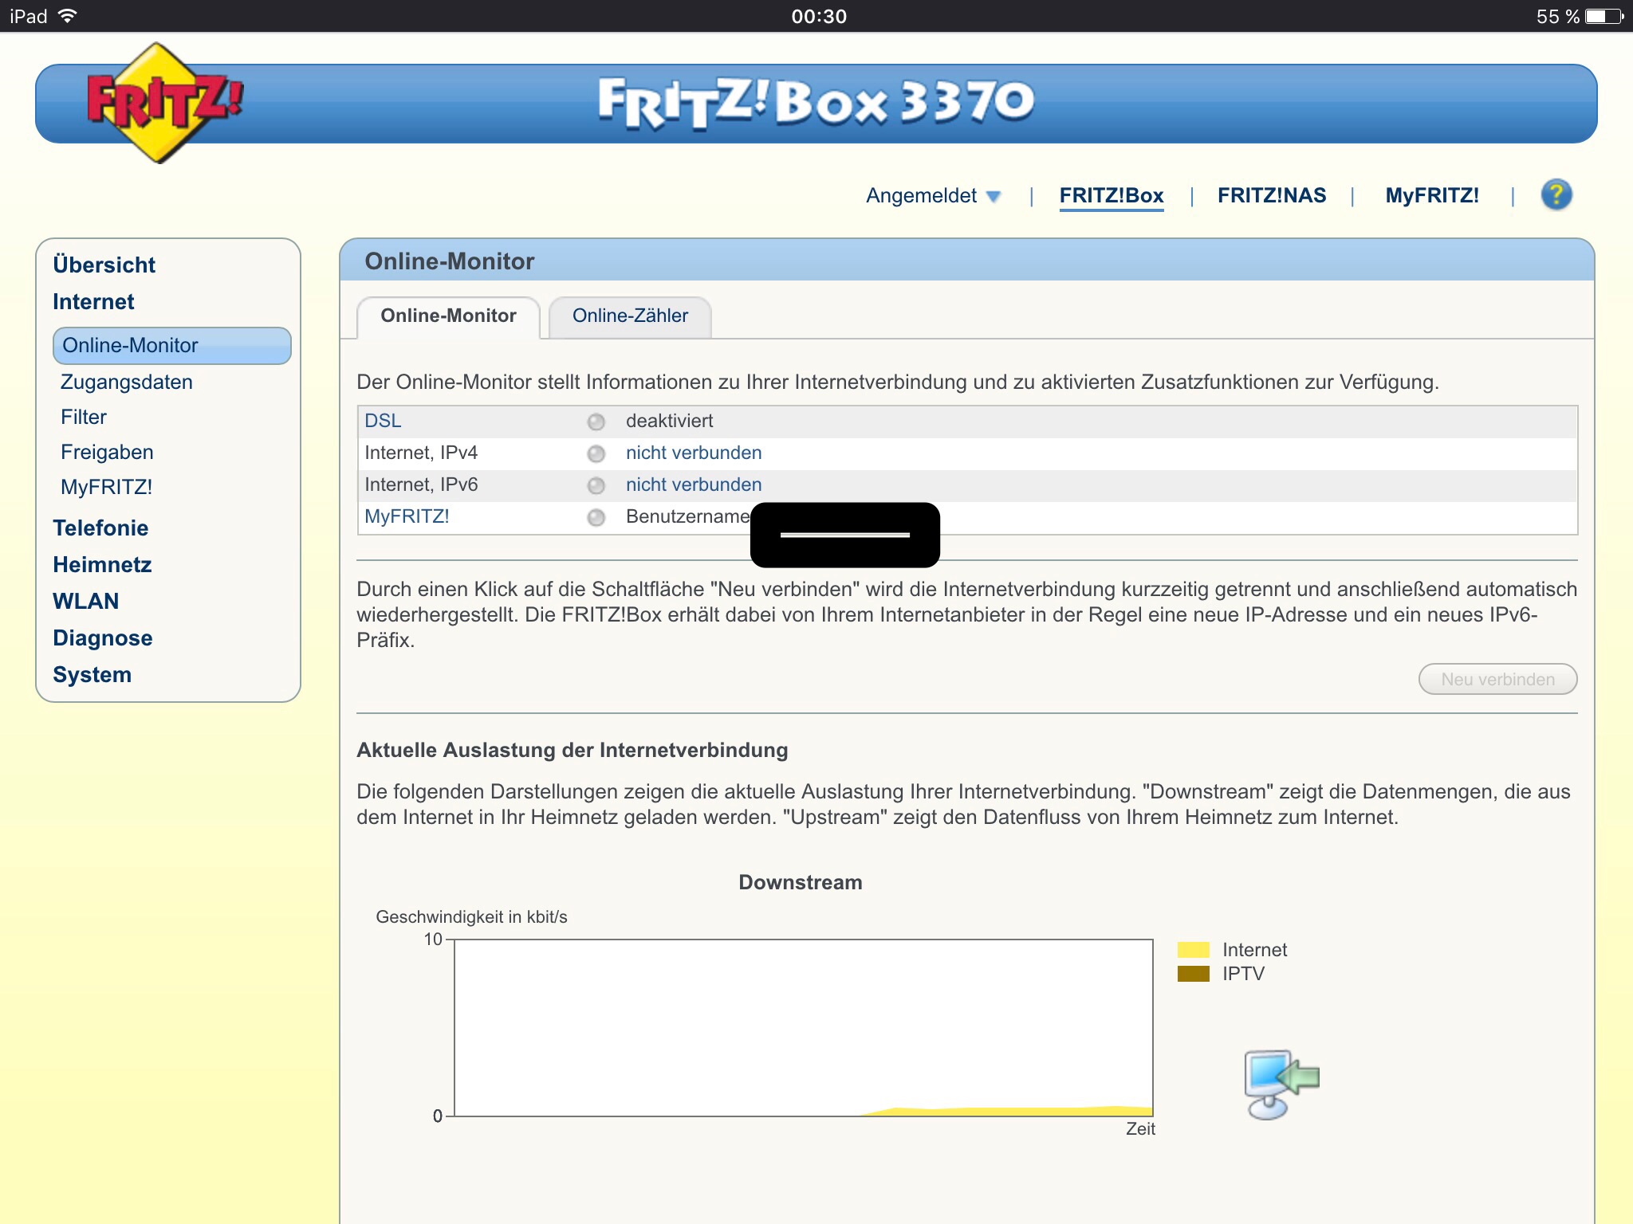Click the brown IPTV legend swatch
The image size is (1633, 1224).
pyautogui.click(x=1193, y=974)
